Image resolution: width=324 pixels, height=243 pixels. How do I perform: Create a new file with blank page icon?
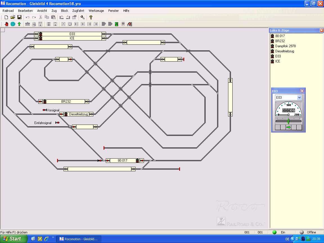[6, 17]
